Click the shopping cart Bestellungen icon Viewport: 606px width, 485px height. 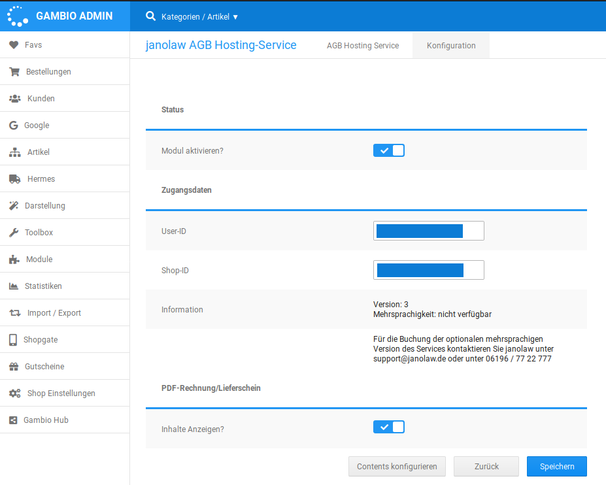click(x=14, y=72)
